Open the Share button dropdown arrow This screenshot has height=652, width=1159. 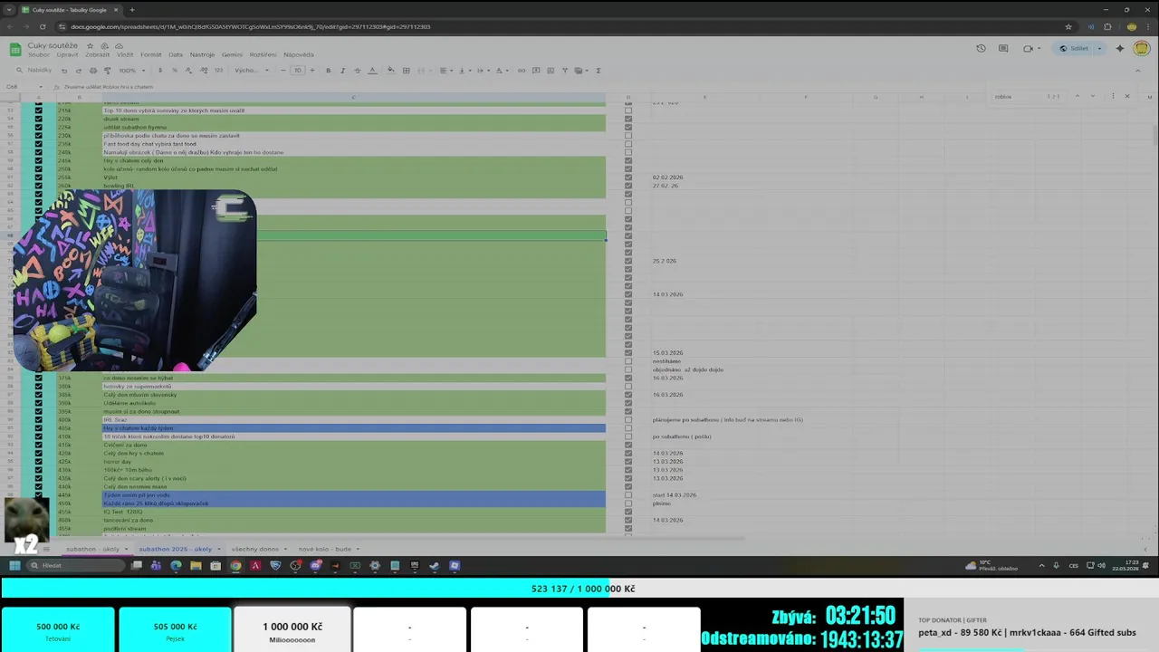pos(1099,49)
